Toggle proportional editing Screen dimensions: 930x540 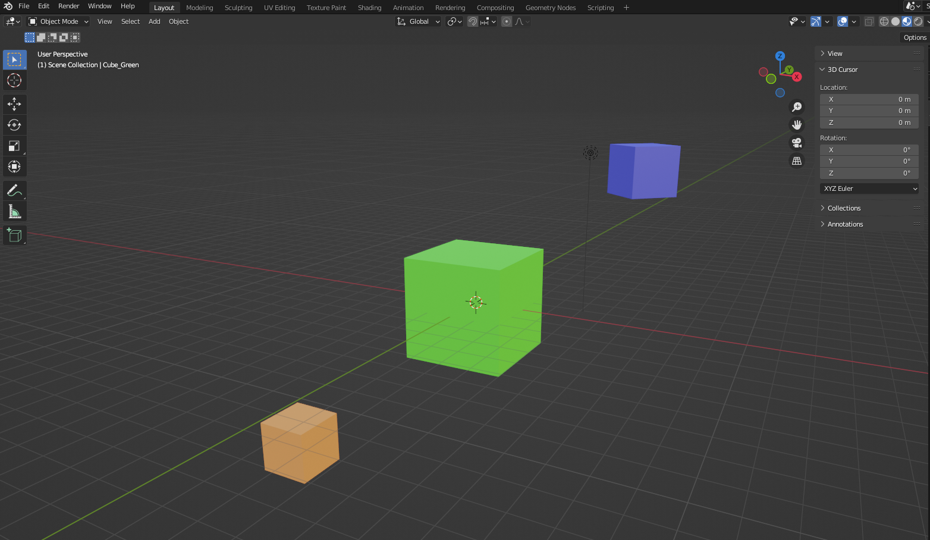point(507,21)
